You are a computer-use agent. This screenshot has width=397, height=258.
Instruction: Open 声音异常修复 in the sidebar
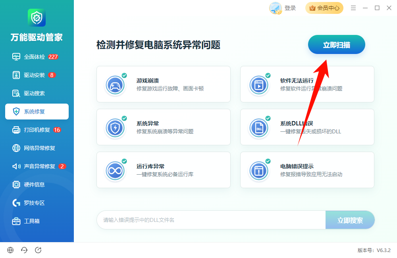click(37, 166)
